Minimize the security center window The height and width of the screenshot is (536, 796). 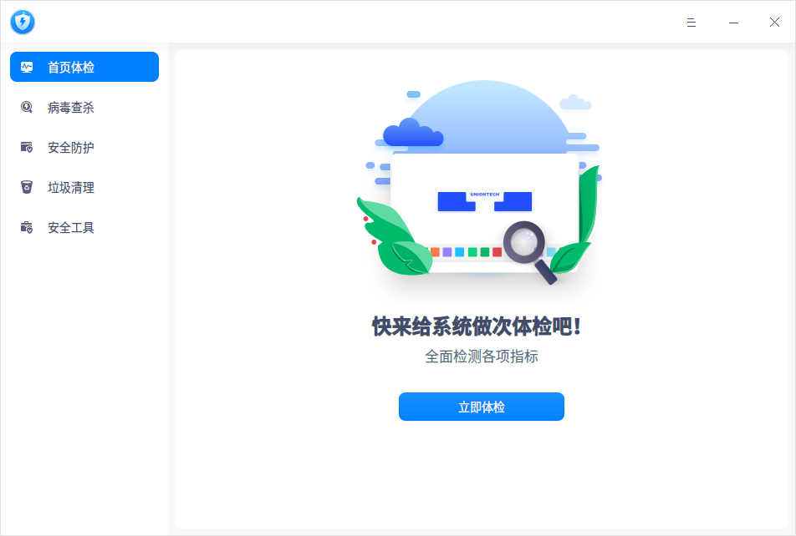(x=733, y=23)
